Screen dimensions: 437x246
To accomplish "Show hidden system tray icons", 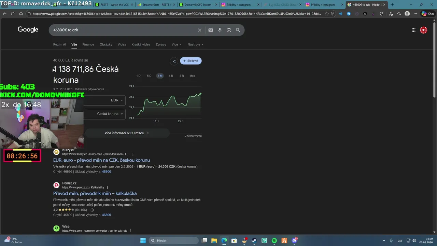I will point(384,241).
